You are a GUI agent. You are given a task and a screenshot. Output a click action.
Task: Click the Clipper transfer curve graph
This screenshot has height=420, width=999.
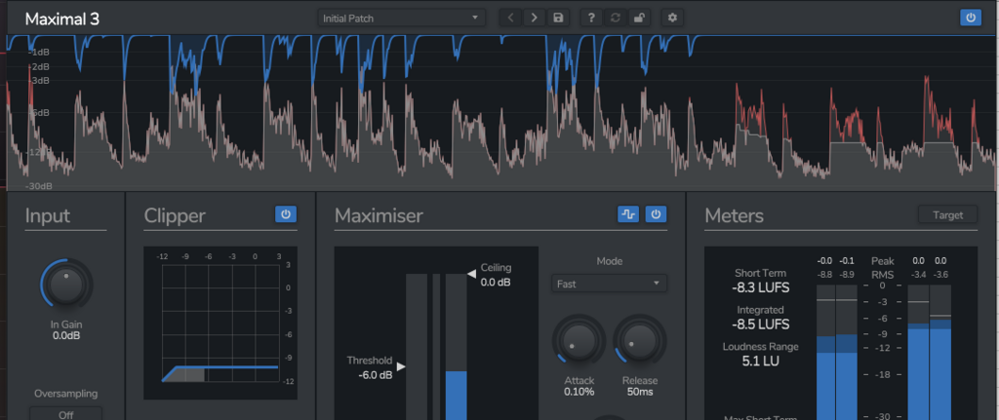(x=220, y=324)
